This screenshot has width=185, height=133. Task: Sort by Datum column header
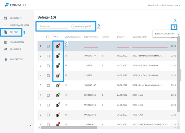(121, 37)
